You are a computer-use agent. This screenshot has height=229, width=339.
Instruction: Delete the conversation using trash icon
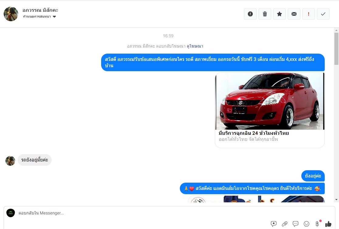pos(265,14)
